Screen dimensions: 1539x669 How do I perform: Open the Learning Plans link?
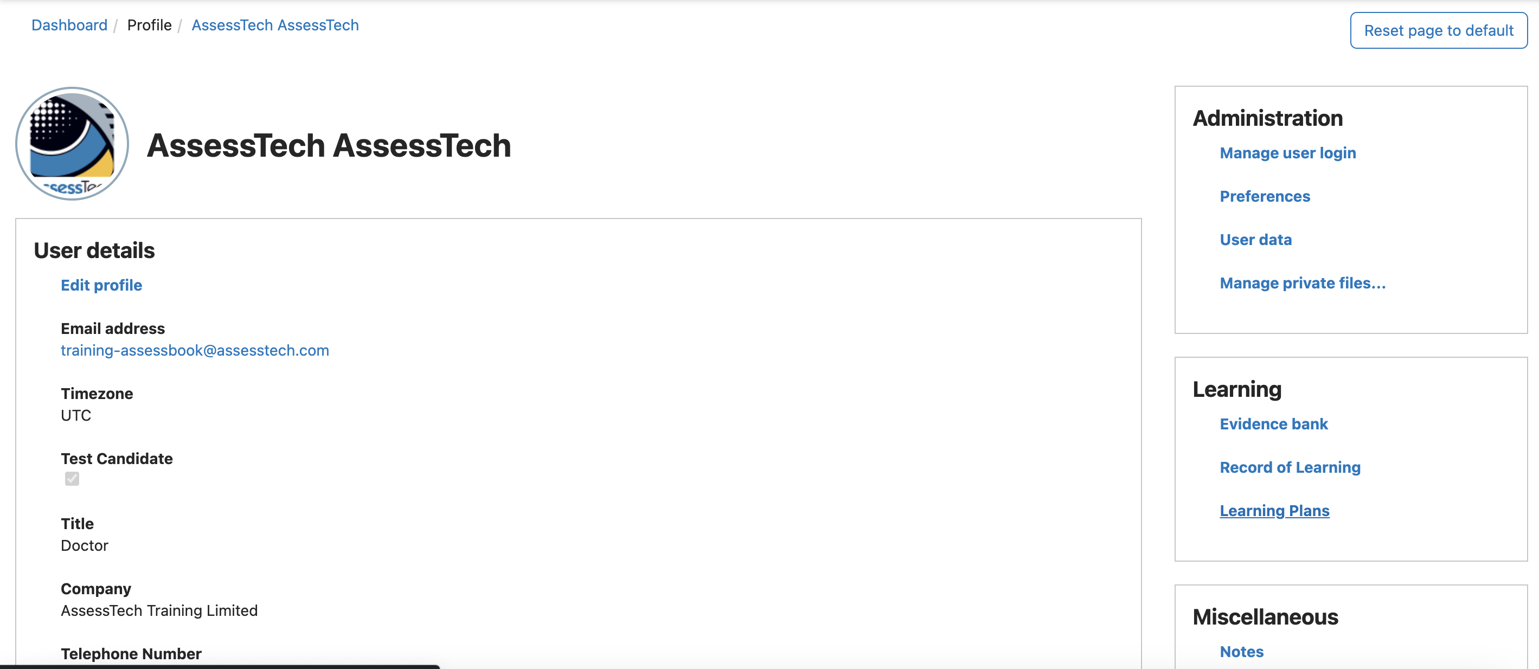pos(1274,511)
